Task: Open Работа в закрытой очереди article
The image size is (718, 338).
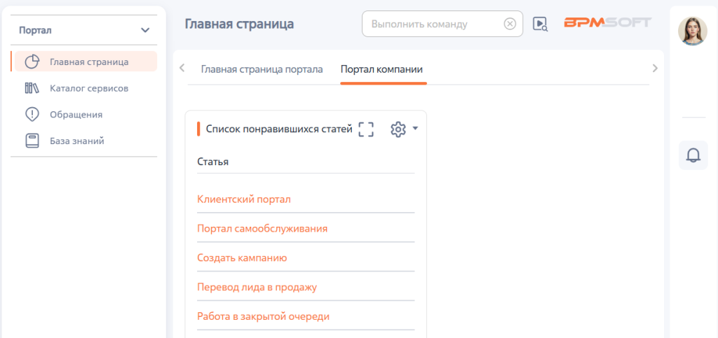Action: tap(264, 316)
